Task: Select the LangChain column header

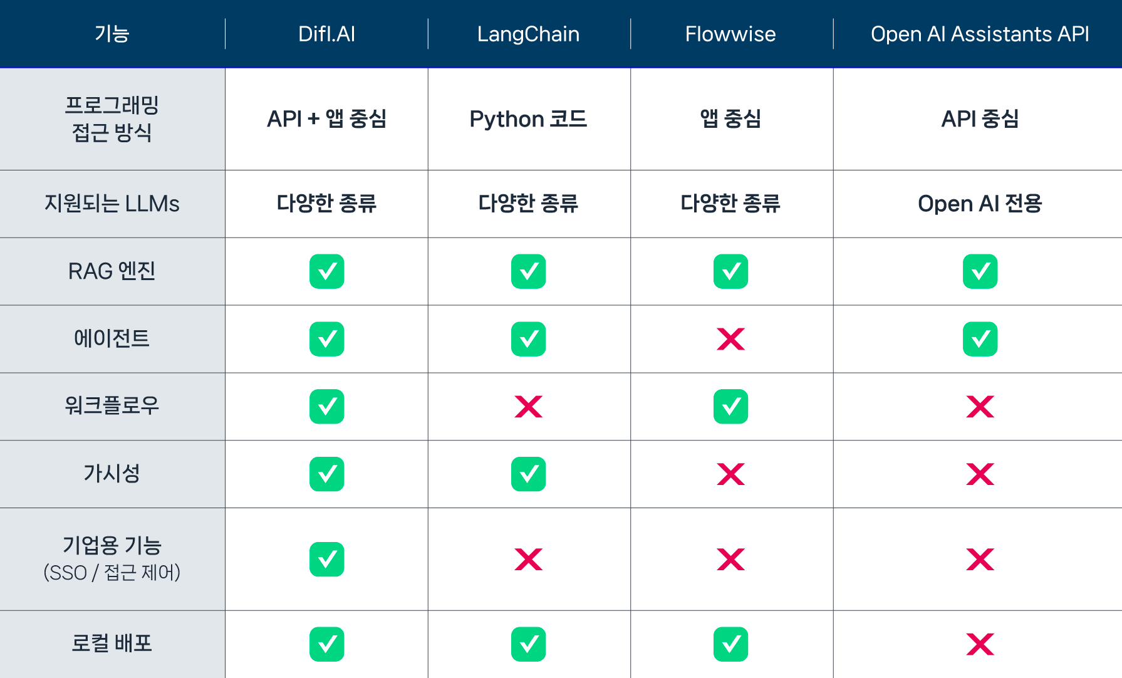Action: coord(528,34)
